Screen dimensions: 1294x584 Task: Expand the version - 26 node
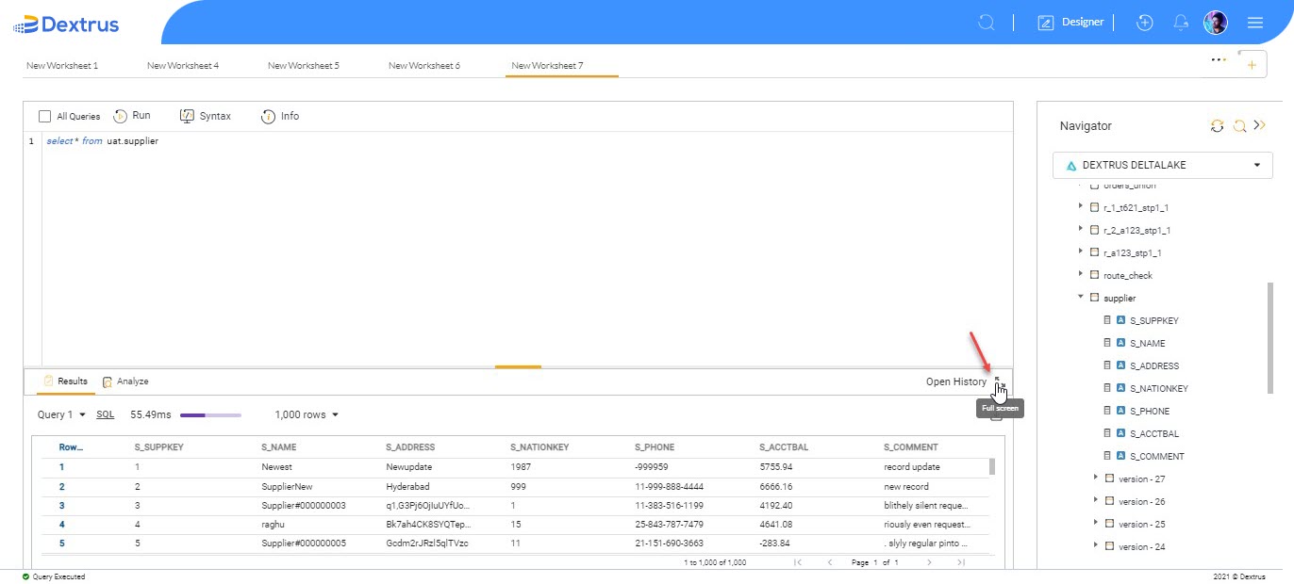coord(1096,501)
